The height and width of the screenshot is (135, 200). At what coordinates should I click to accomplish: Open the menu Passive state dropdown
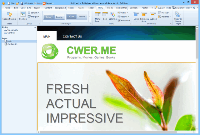coord(123,17)
